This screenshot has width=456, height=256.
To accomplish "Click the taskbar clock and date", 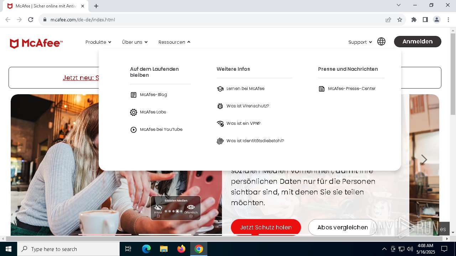I will coord(425,249).
